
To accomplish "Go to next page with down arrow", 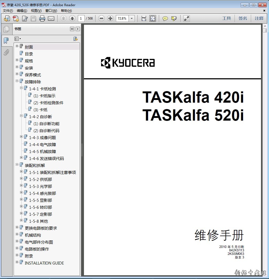I will coord(72,18).
